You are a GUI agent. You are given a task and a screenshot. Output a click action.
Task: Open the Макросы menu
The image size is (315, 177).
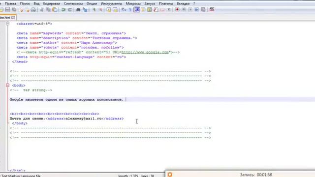point(133,3)
